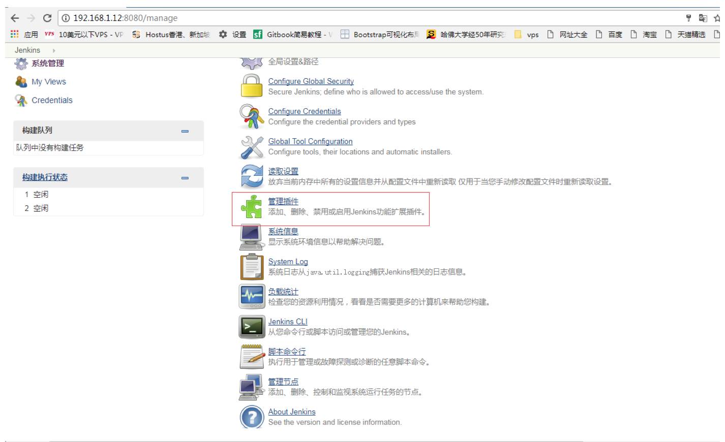This screenshot has width=725, height=442.
Task: Bookmark page with star icon
Action: (717, 18)
